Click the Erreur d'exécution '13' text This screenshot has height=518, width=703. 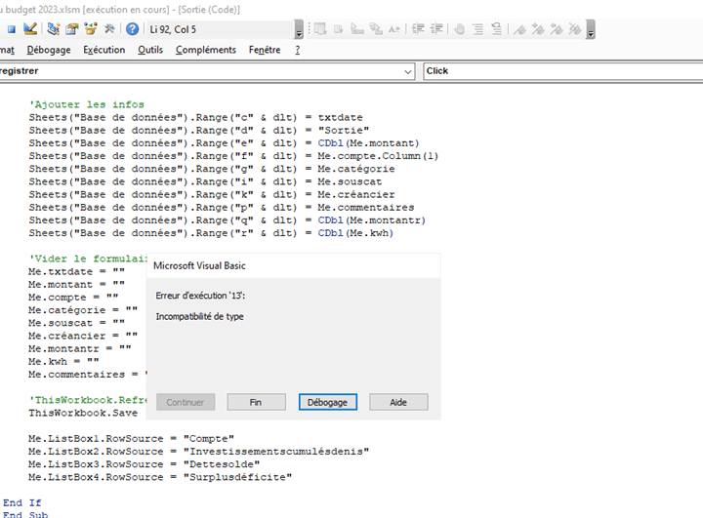200,296
